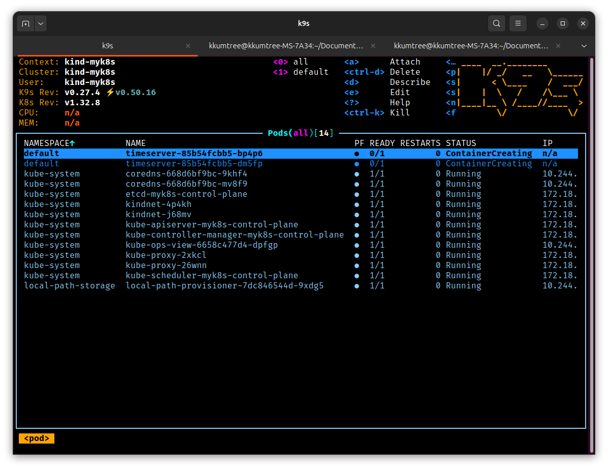Click the STATUS column header

461,143
